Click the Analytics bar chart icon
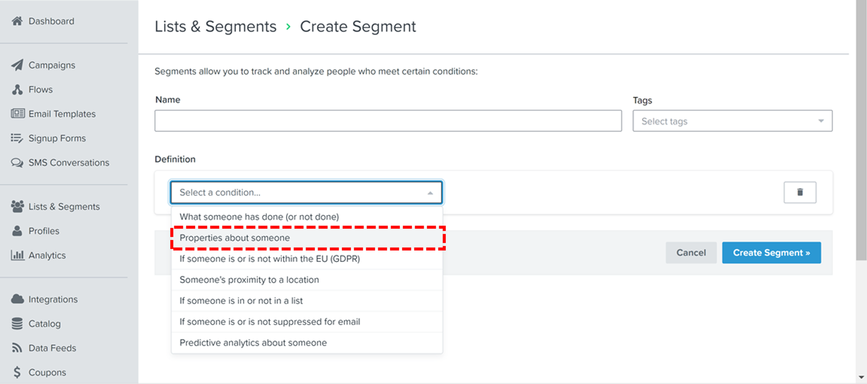The width and height of the screenshot is (867, 384). tap(17, 255)
